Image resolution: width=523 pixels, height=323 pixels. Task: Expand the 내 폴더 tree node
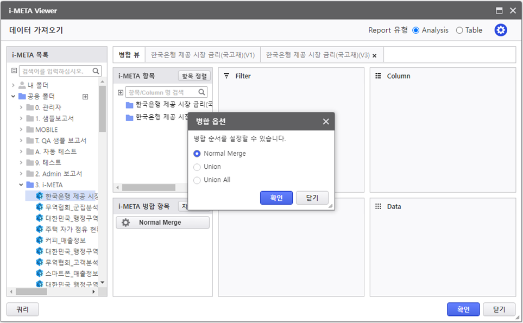[x=14, y=85]
